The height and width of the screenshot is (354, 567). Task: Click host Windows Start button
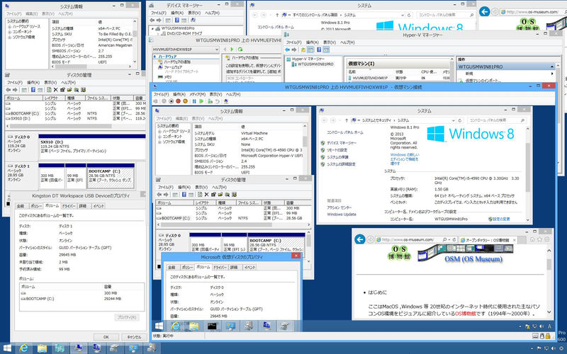[x=6, y=348]
